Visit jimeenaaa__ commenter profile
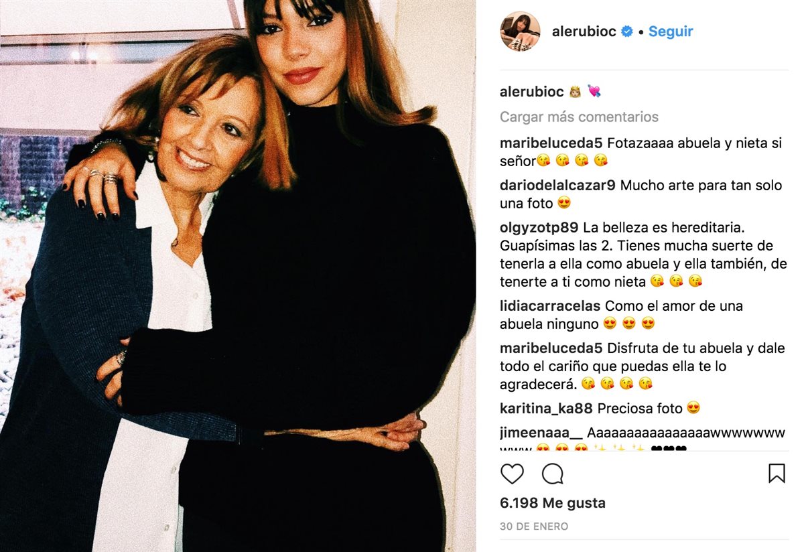The image size is (804, 552). (541, 433)
